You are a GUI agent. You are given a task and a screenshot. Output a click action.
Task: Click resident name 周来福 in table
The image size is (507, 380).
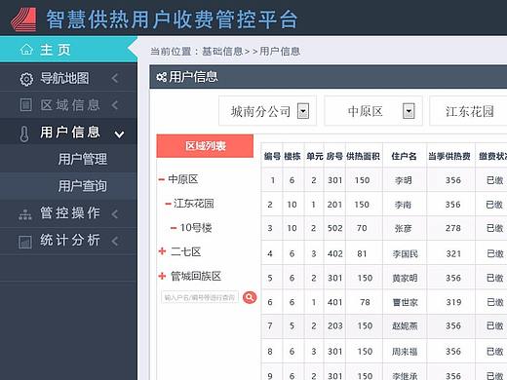point(405,352)
